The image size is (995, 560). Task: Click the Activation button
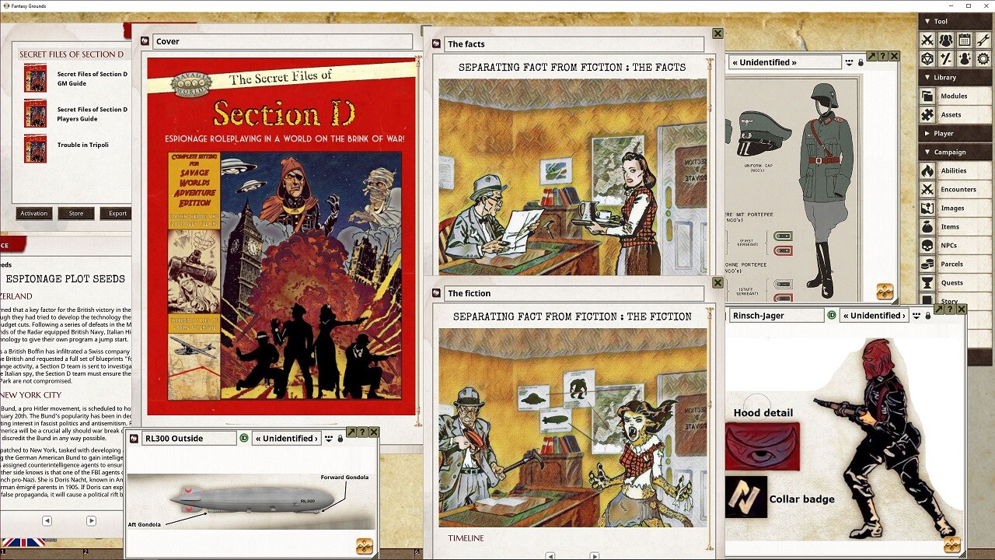point(33,213)
